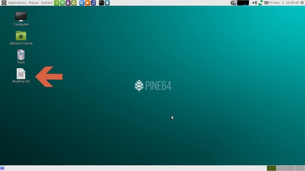Image resolution: width=305 pixels, height=171 pixels.
Task: Open the Places menu
Action: (34, 3)
